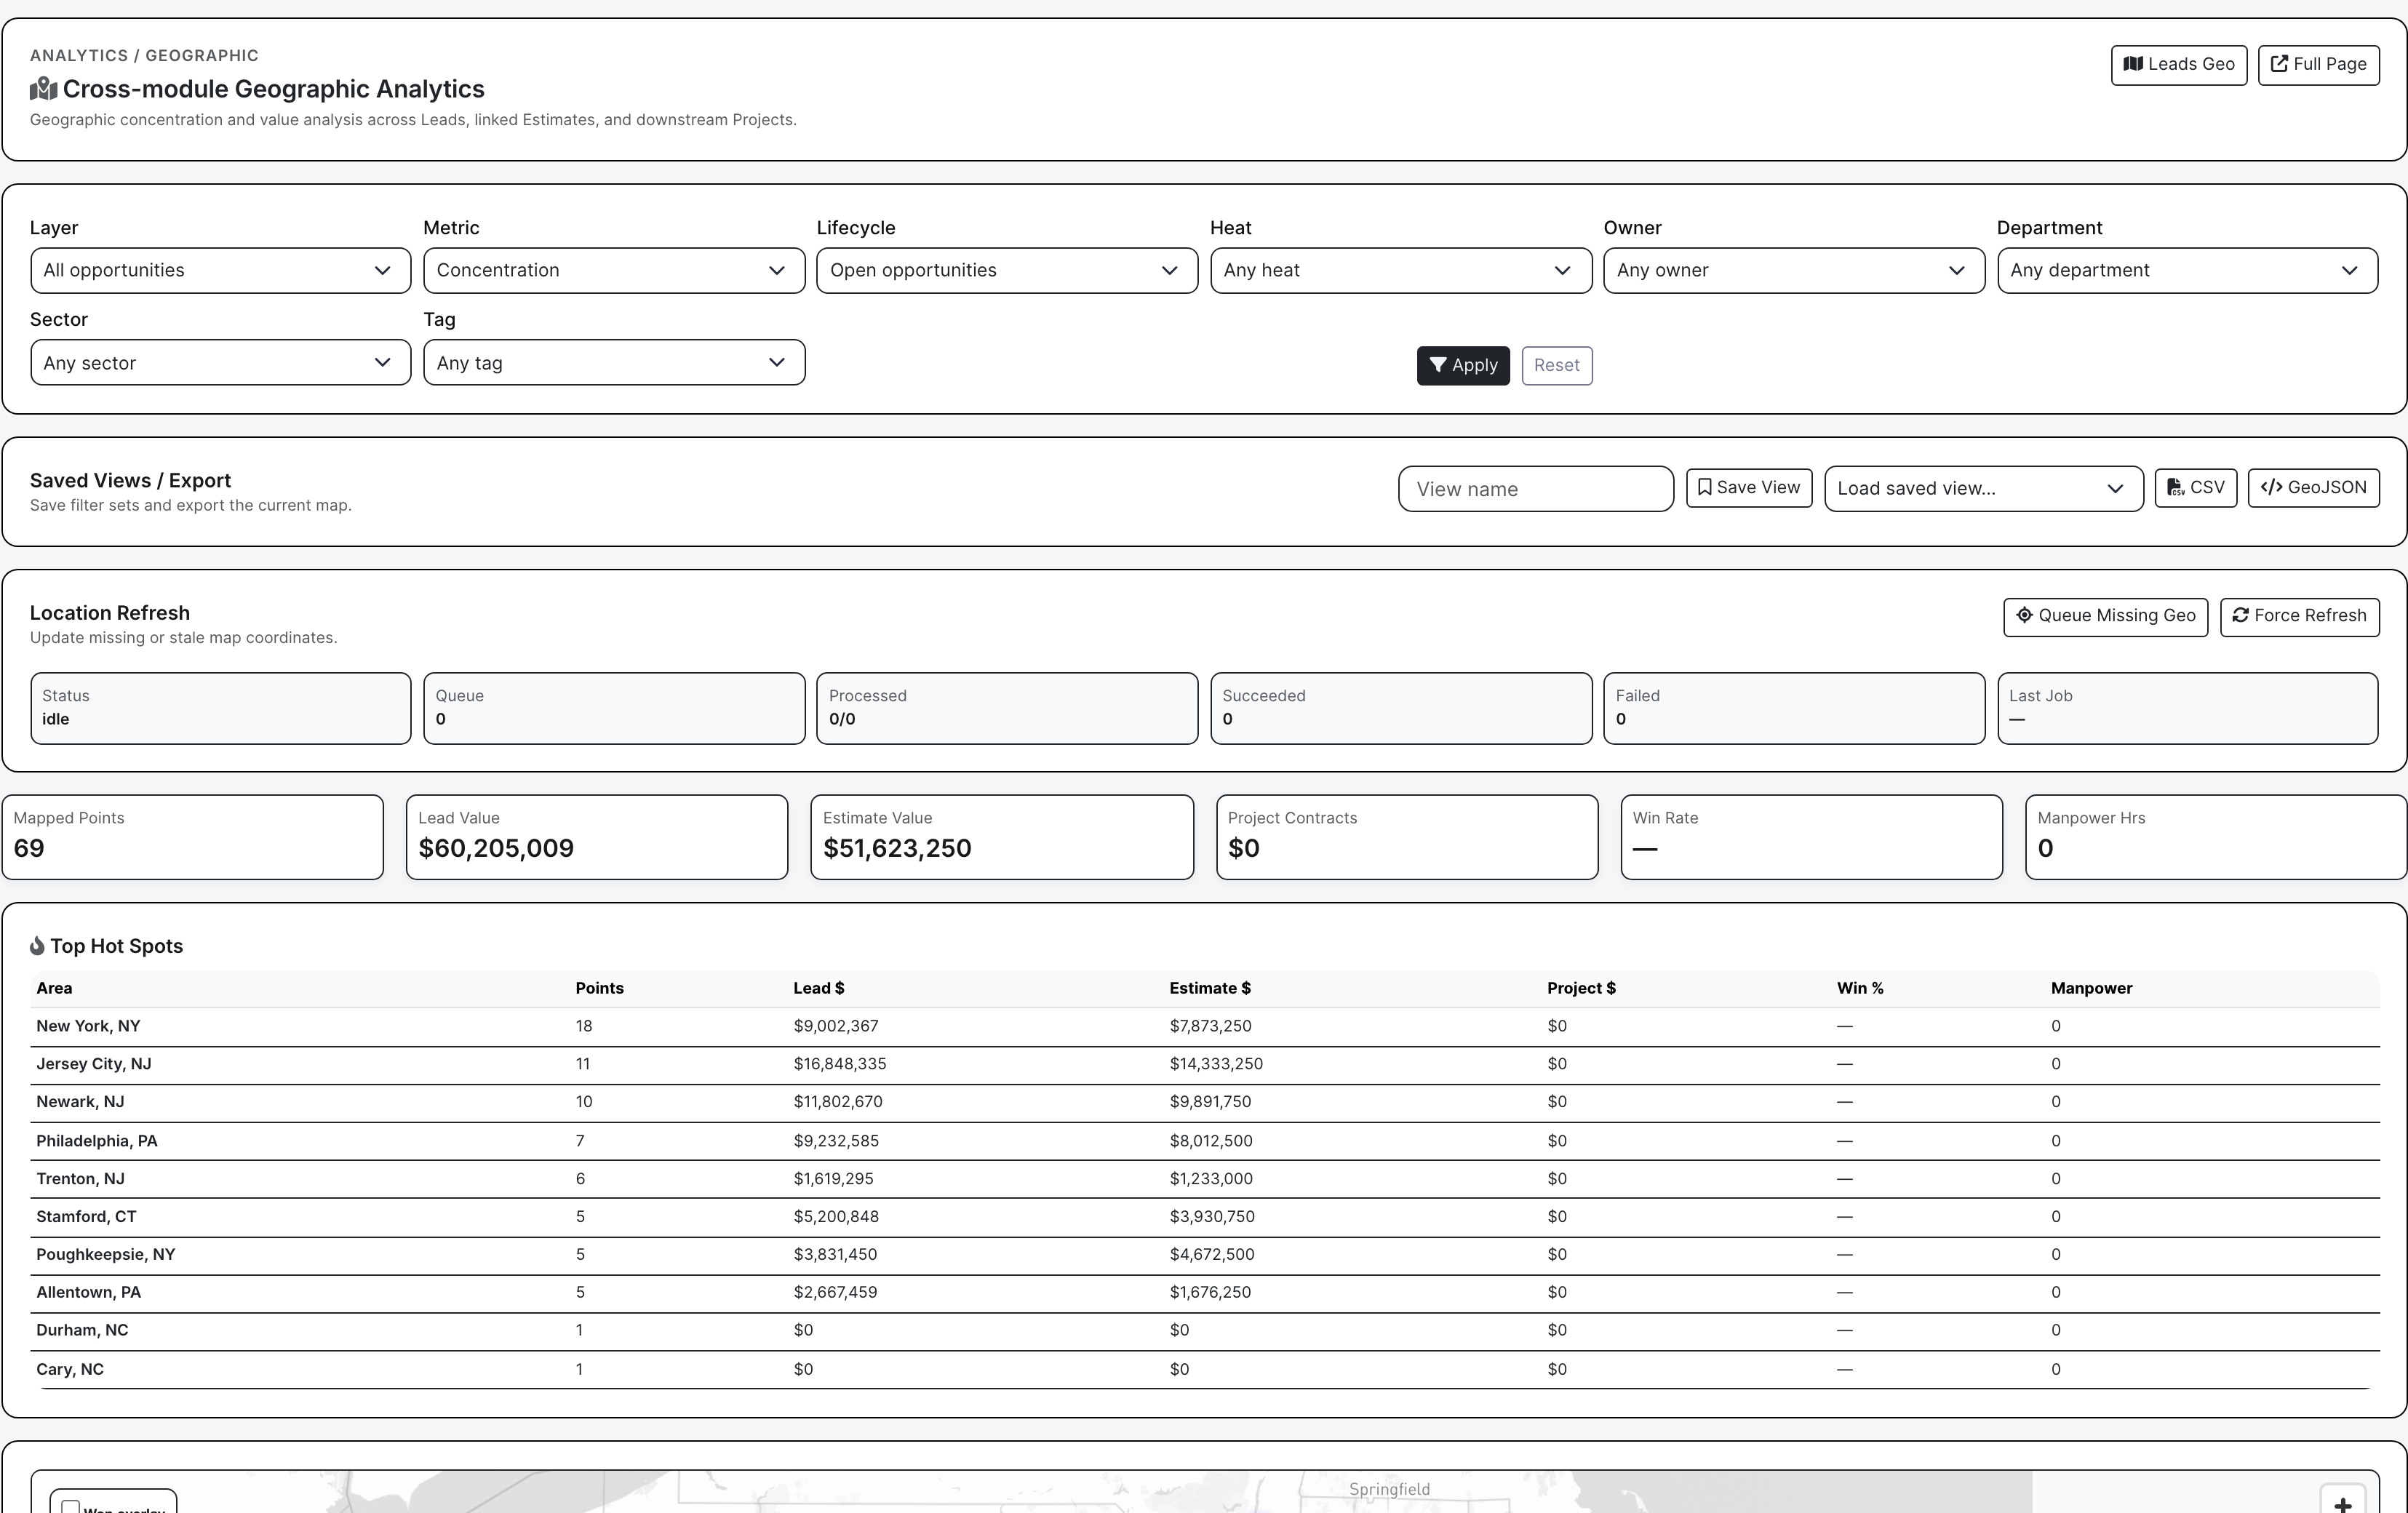
Task: Click the Points column header
Action: pyautogui.click(x=599, y=988)
